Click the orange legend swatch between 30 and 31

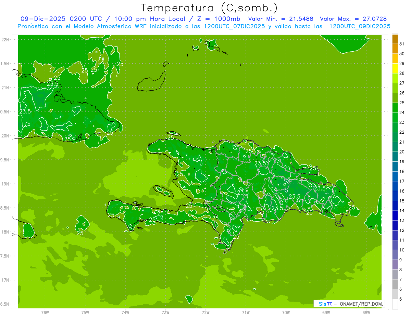395,49
